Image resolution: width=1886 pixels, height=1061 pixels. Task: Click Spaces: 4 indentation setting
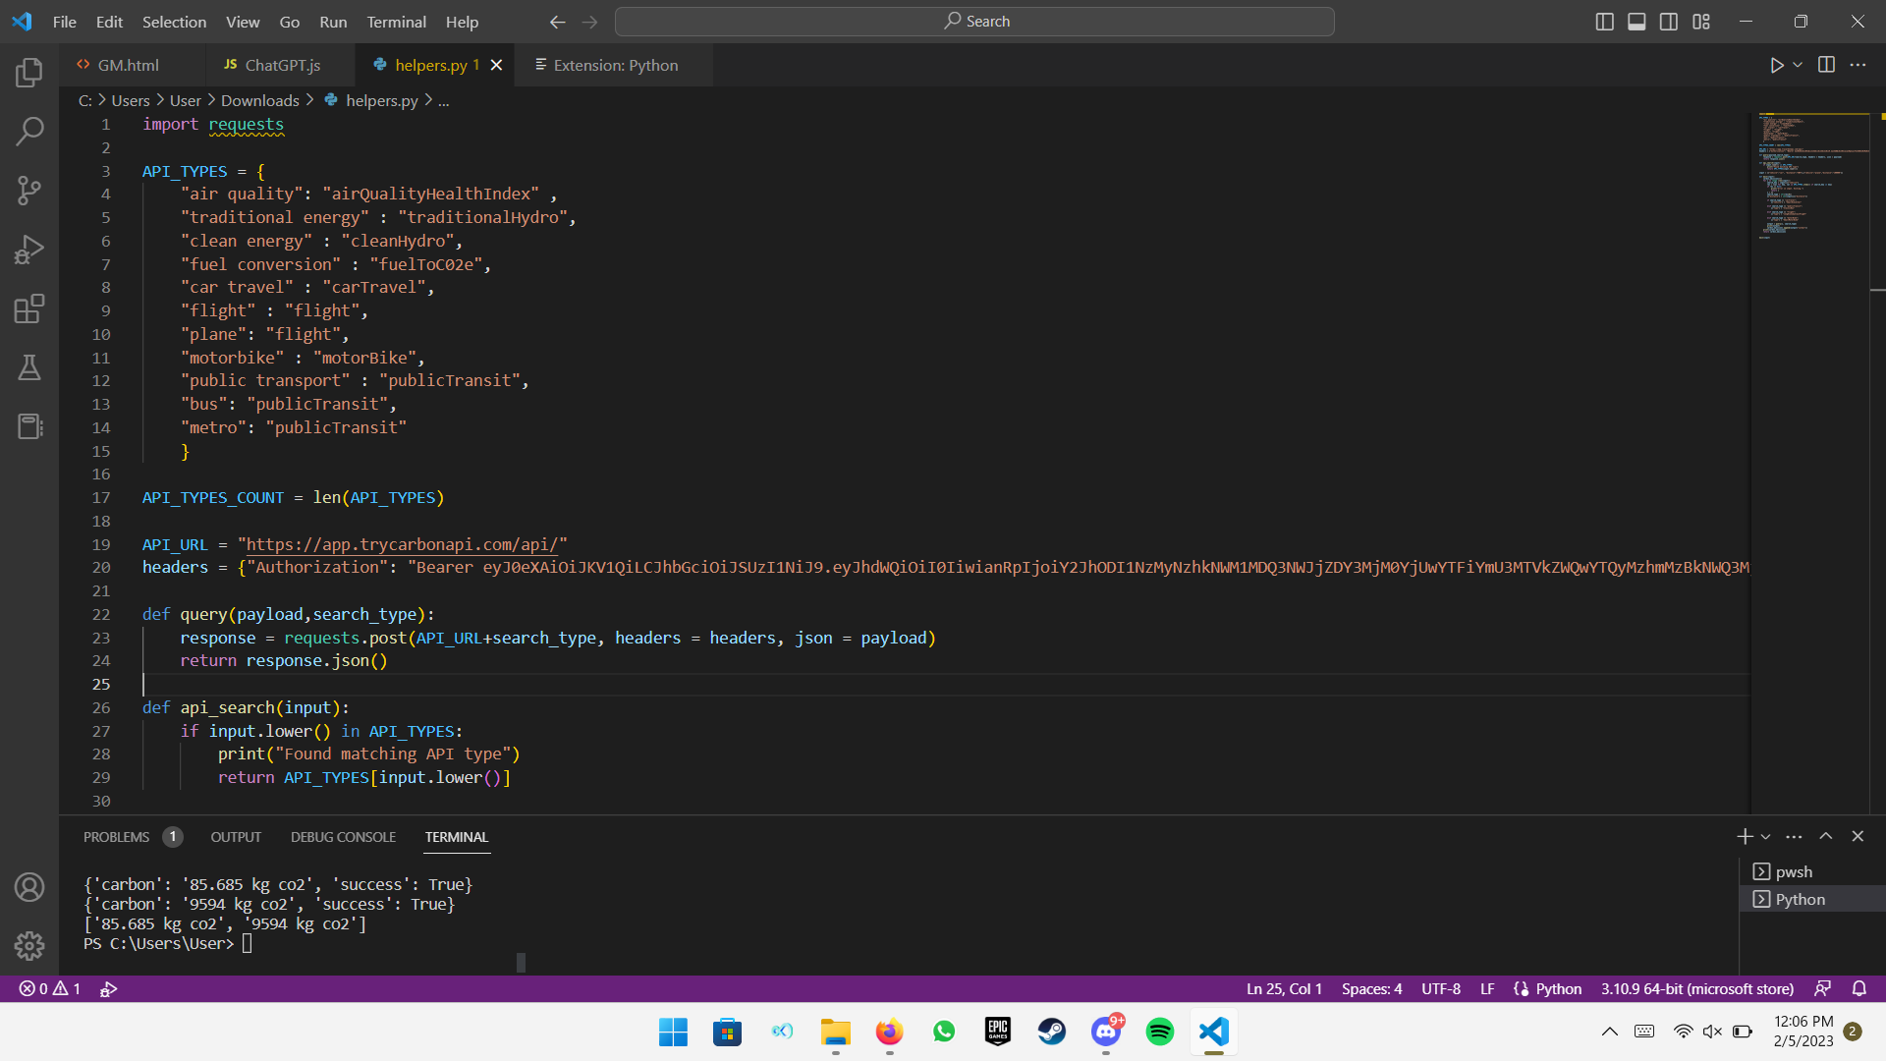1371,989
